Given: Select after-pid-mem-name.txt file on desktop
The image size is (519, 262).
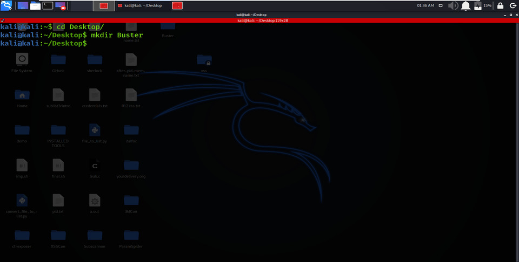Looking at the screenshot, I should [x=131, y=65].
